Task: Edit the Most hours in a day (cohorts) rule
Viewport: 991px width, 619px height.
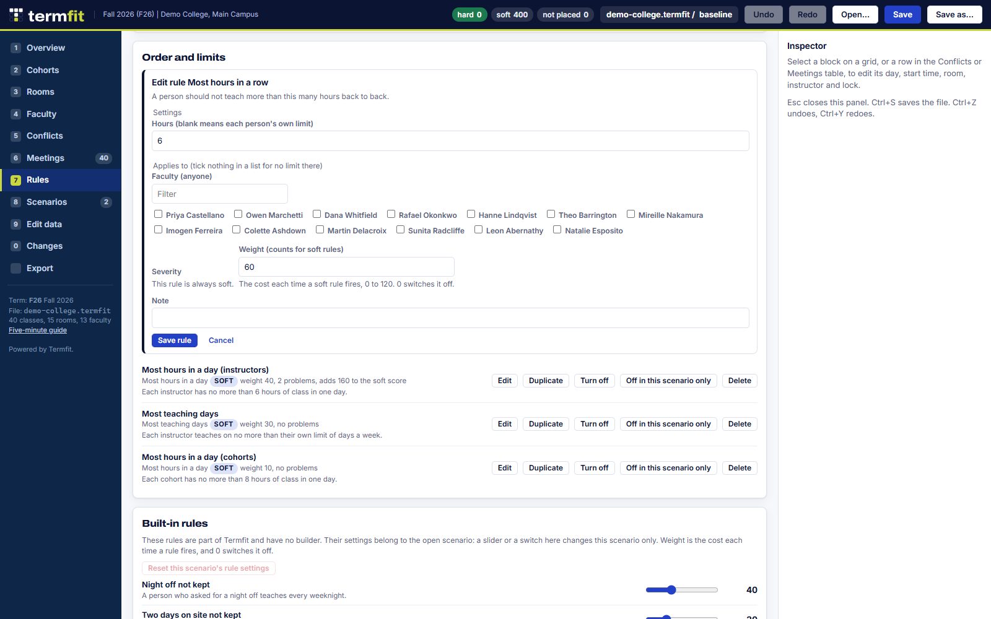Action: 505,468
